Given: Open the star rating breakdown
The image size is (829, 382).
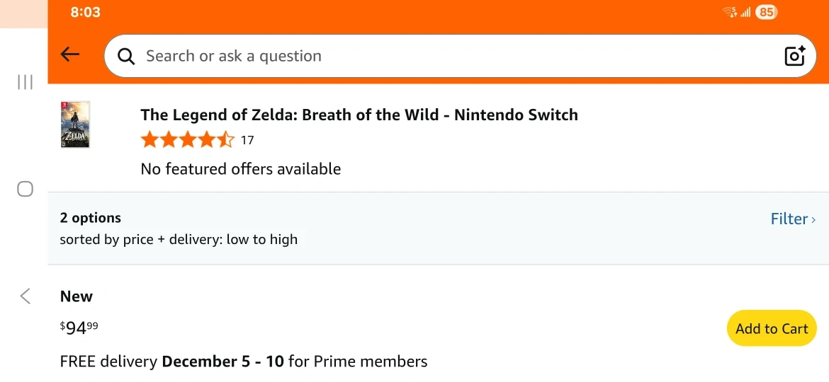Looking at the screenshot, I should (x=187, y=140).
